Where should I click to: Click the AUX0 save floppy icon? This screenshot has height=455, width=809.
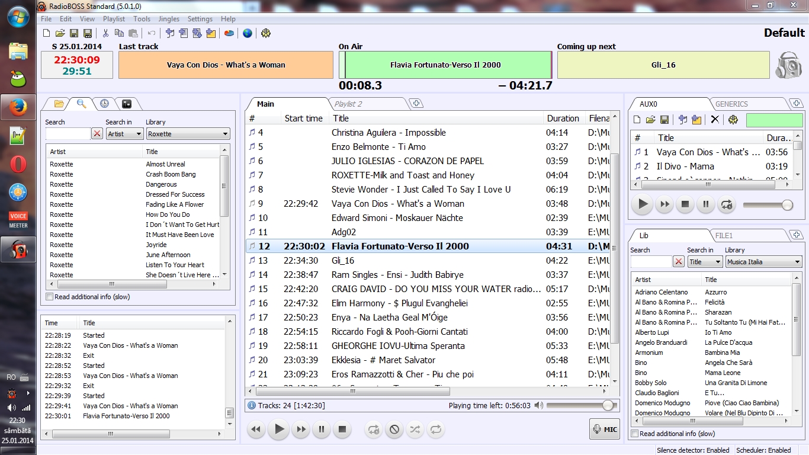[x=664, y=120]
